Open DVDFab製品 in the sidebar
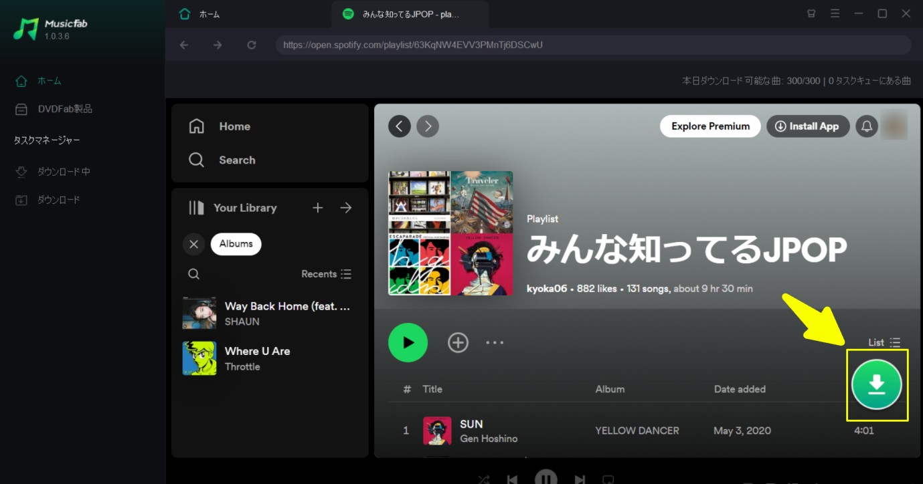 (65, 109)
